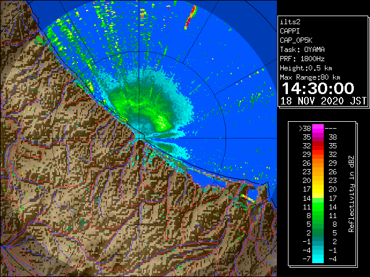Select the bright green 11–14 dBZ legend swatch
This screenshot has height=277, width=370.
318,207
